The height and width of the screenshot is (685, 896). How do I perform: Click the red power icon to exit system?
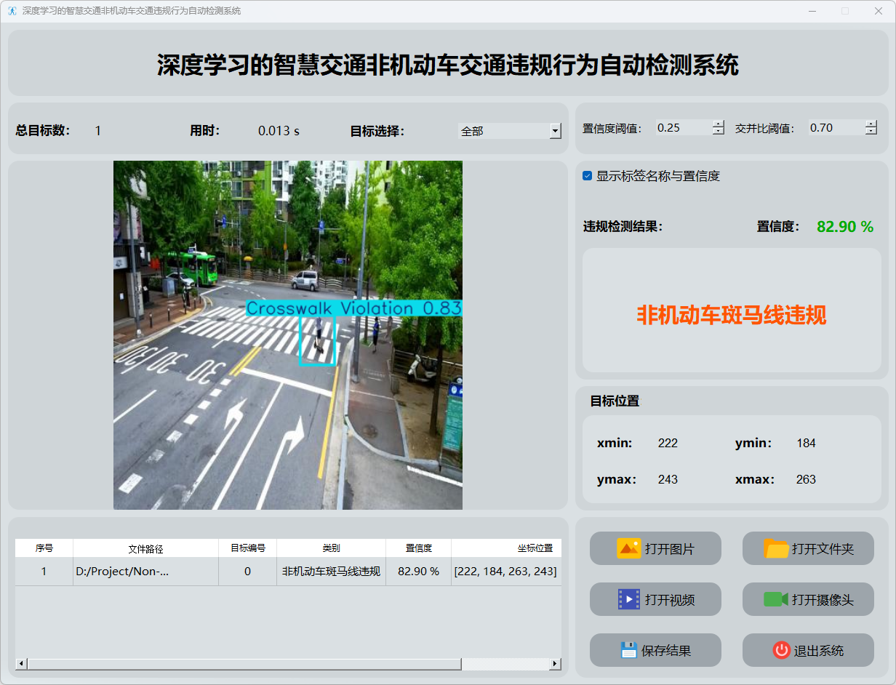pos(781,650)
